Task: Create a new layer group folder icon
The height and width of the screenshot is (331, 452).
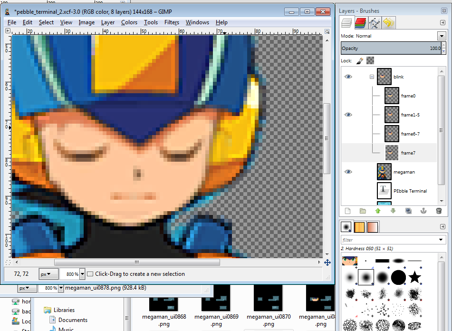Action: pos(363,211)
